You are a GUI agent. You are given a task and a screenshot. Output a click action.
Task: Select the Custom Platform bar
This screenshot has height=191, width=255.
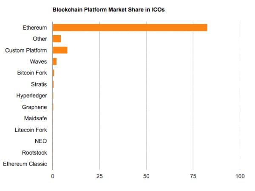point(60,50)
